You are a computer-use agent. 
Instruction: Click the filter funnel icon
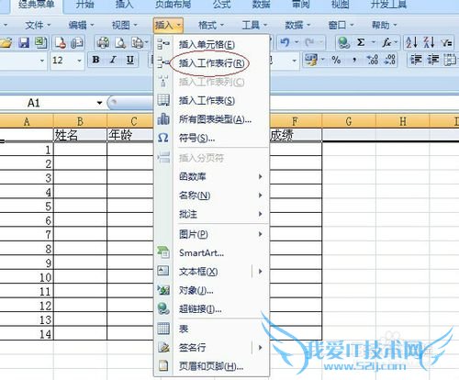447,43
